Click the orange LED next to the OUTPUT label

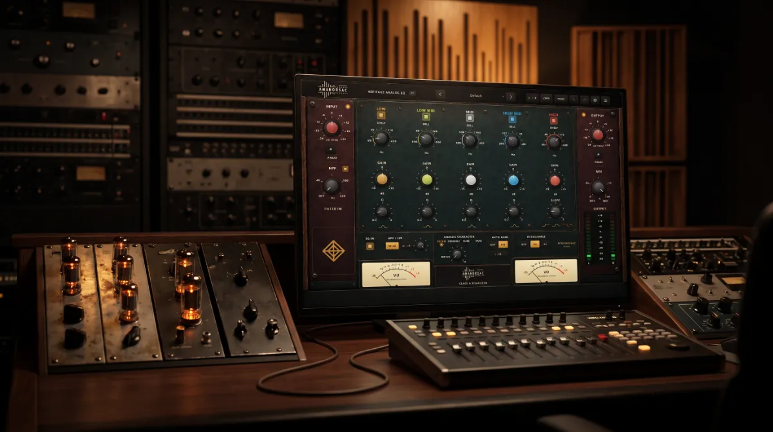click(x=584, y=115)
